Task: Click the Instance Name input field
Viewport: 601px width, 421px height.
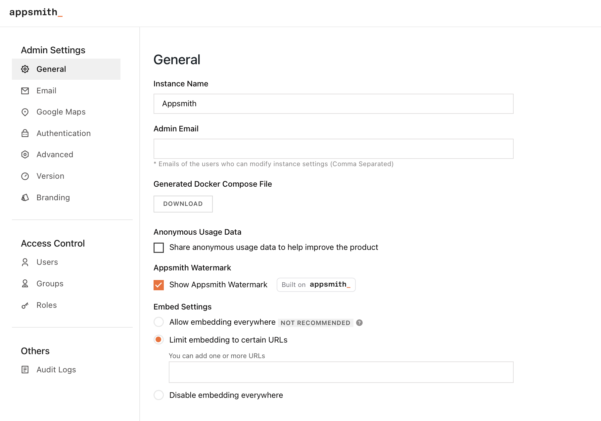Action: [x=334, y=104]
